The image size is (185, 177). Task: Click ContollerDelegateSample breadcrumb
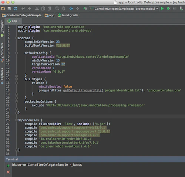click(22, 15)
